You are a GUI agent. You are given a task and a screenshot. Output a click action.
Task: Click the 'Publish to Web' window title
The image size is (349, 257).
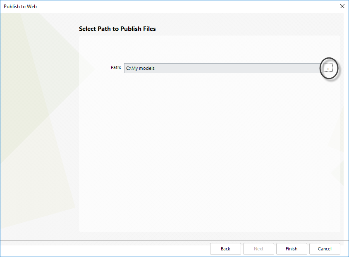tap(20, 7)
